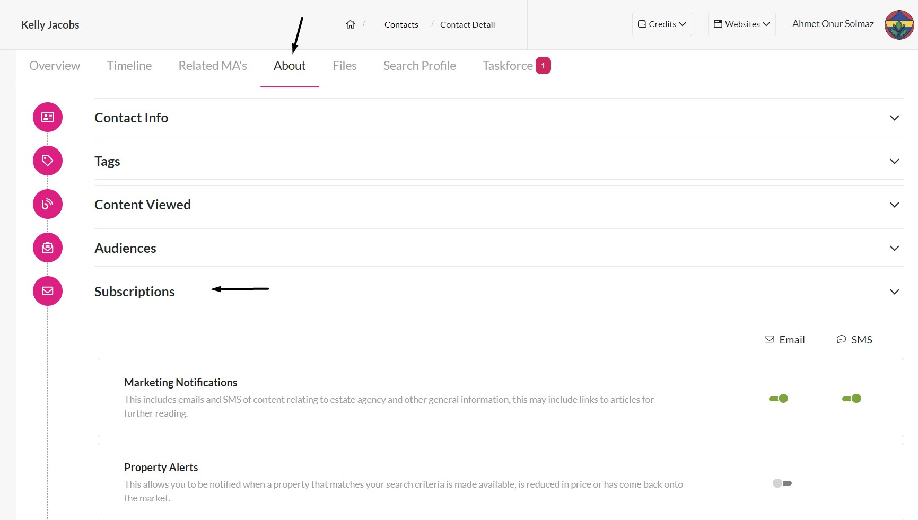Enable Property Alerts email switch
This screenshot has width=918, height=520.
(782, 483)
